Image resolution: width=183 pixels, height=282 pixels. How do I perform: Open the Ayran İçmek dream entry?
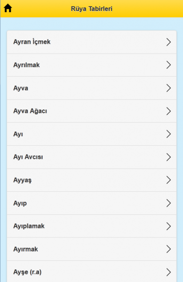(x=92, y=42)
